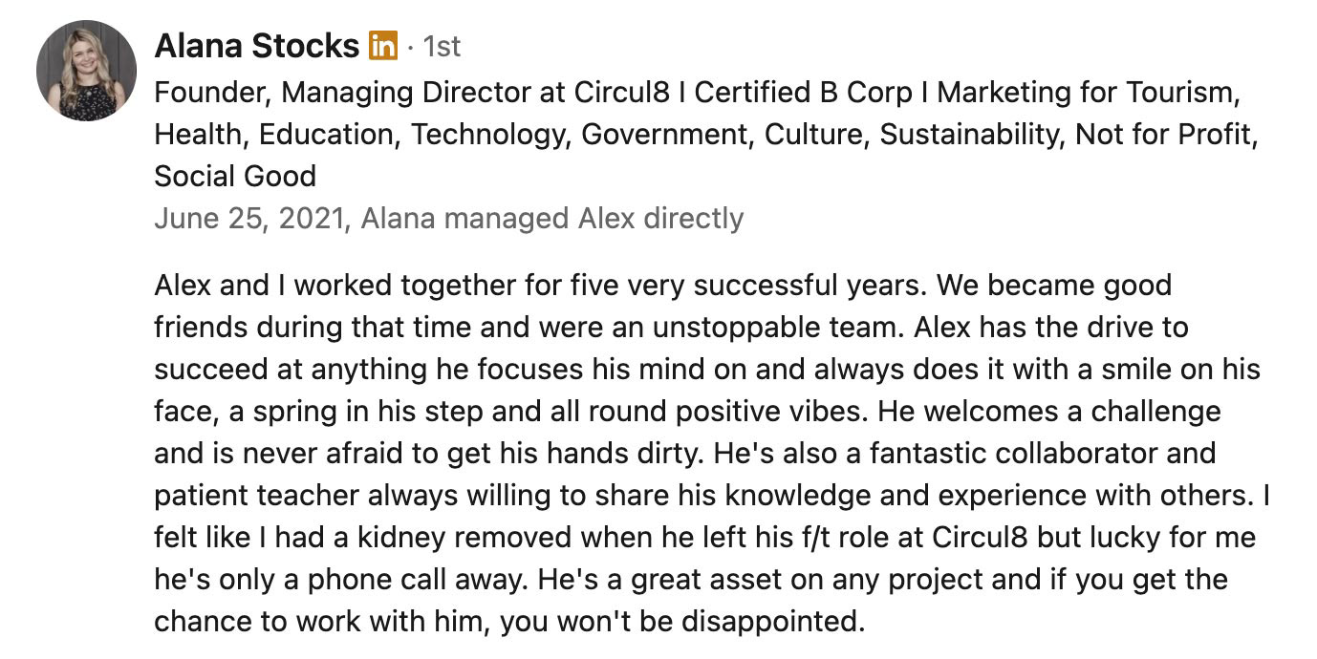Click 'Alana managed Alex directly' relationship text
This screenshot has height=659, width=1317.
coord(552,219)
